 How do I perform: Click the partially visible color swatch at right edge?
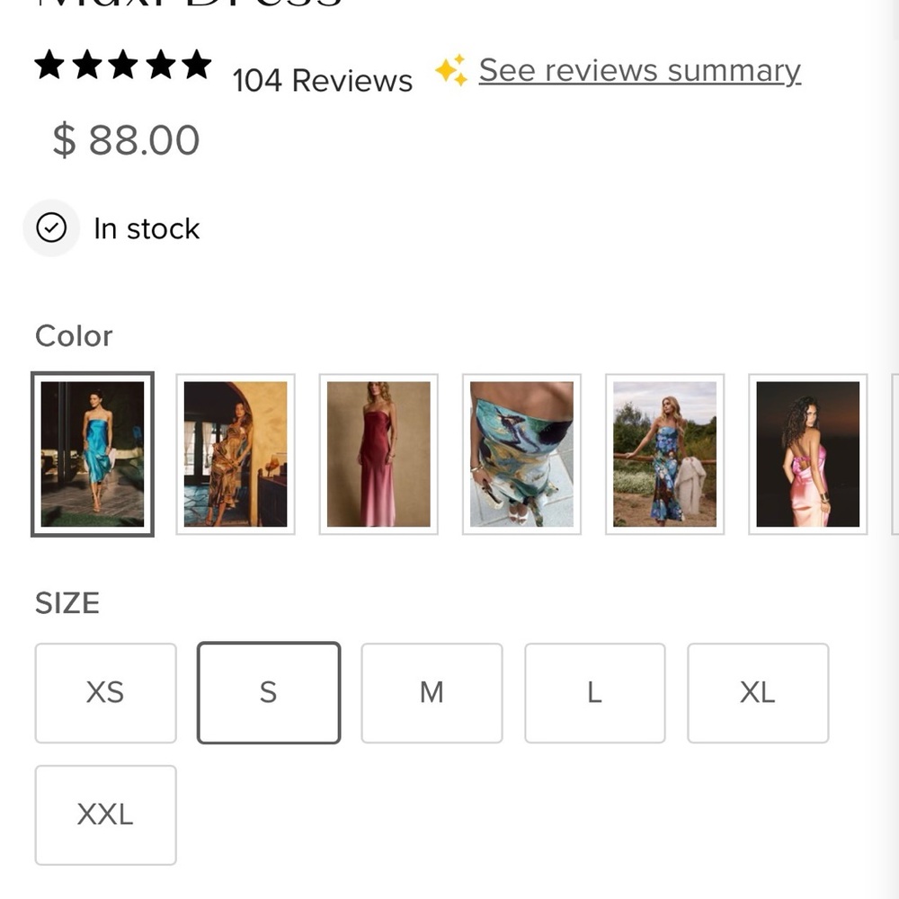[895, 454]
